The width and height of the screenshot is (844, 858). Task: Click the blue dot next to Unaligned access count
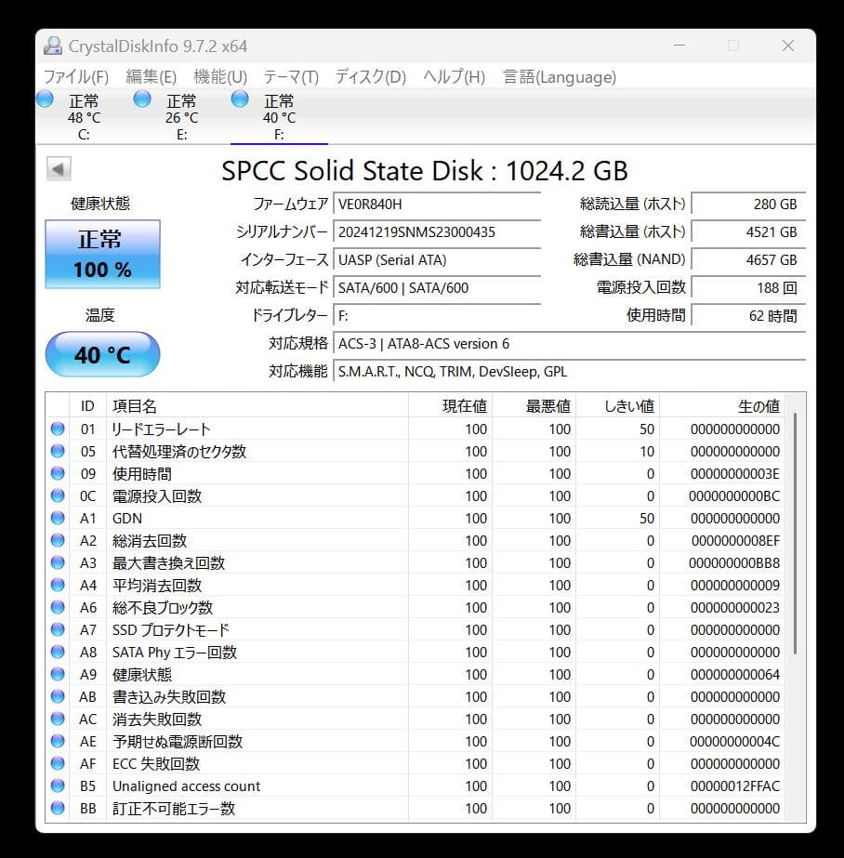pyautogui.click(x=58, y=785)
